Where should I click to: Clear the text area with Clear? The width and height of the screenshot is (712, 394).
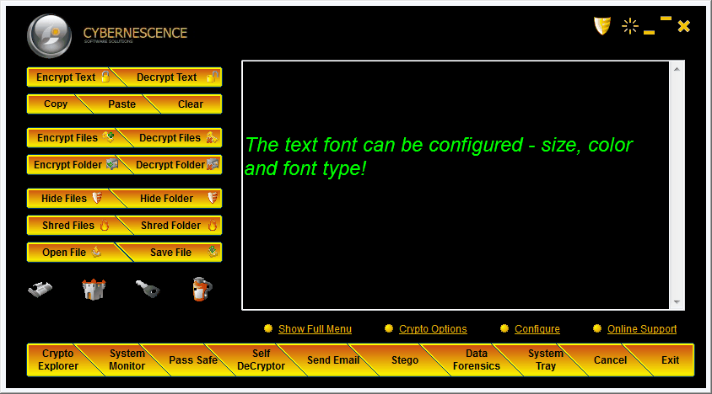point(188,104)
